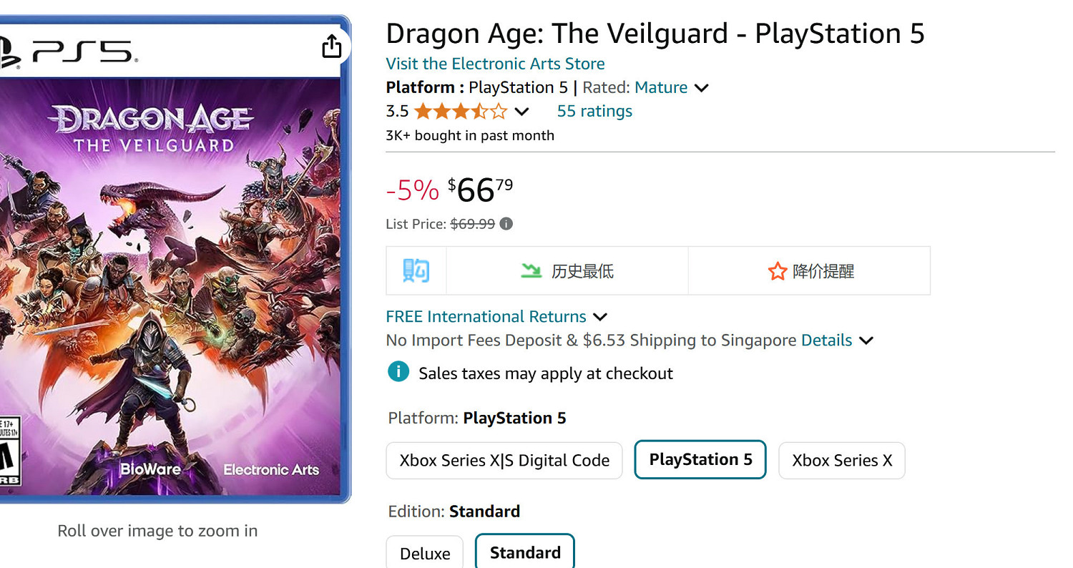Click the share icon on the product image
The height and width of the screenshot is (568, 1073).
pyautogui.click(x=331, y=45)
